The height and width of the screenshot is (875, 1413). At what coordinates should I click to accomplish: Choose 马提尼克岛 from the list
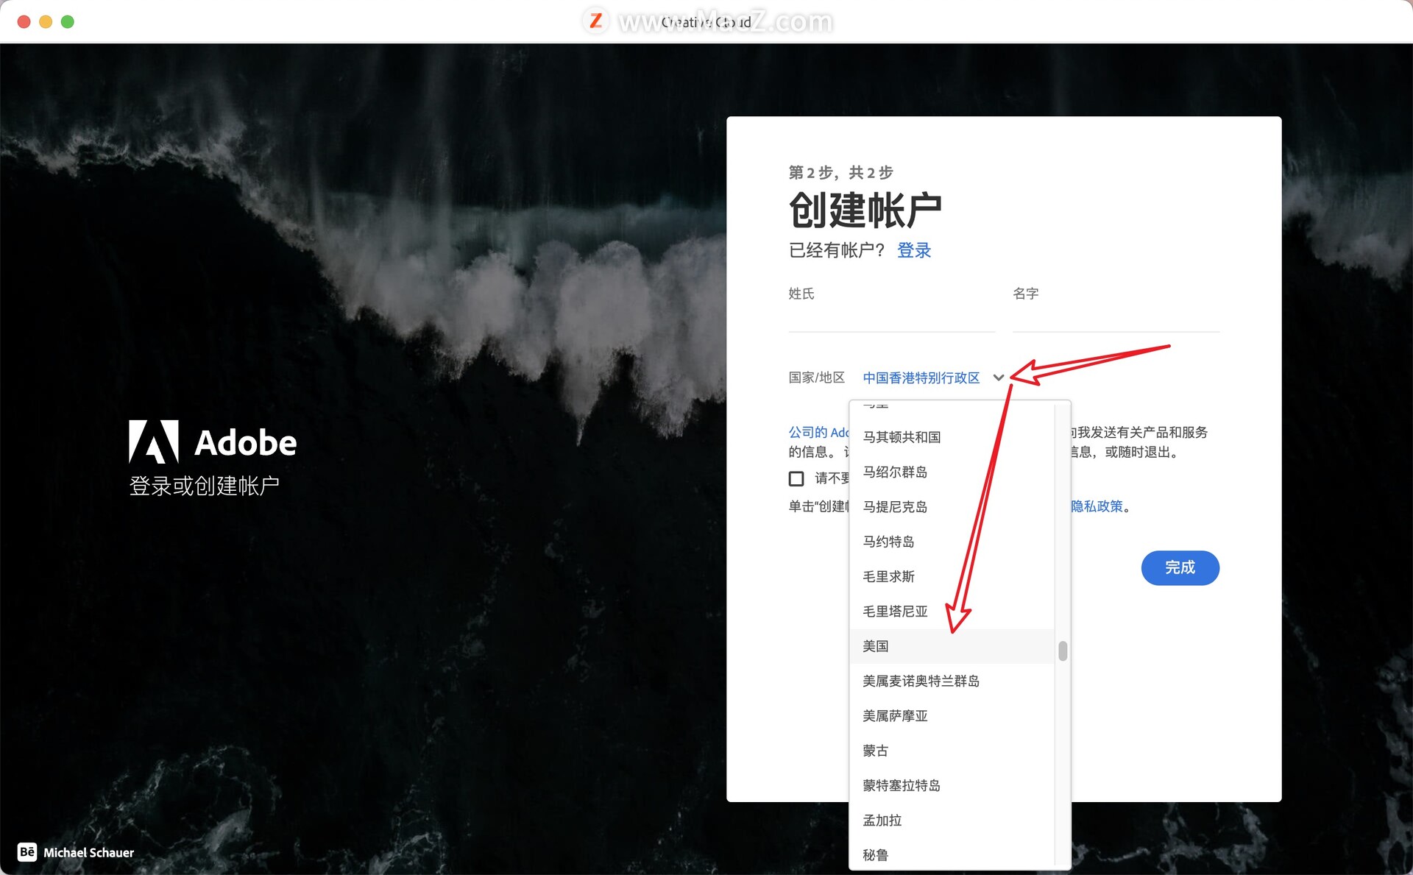[x=952, y=507]
